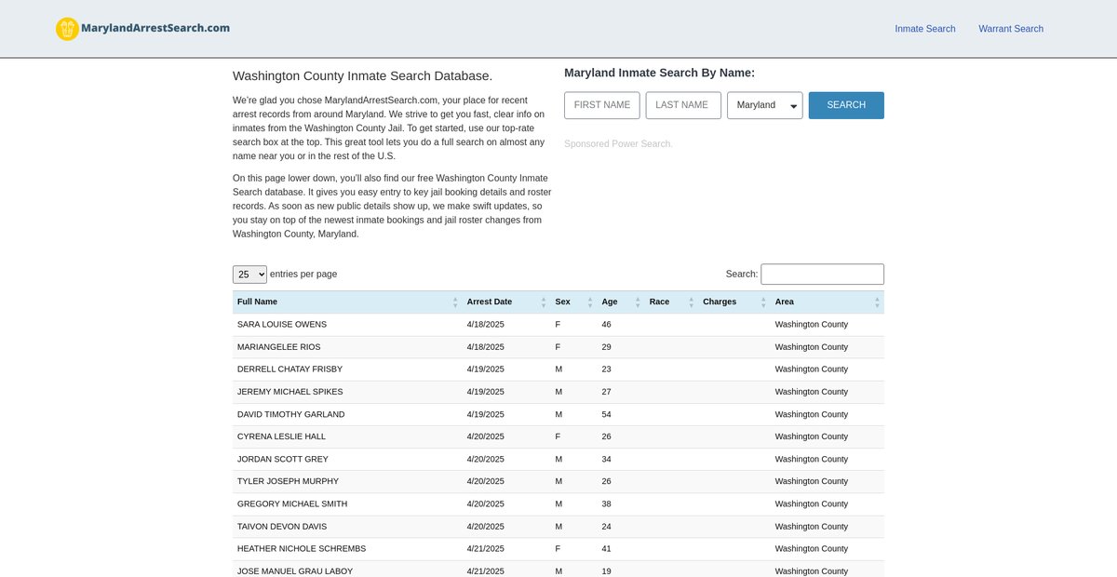The height and width of the screenshot is (577, 1117).
Task: Sort by Age column arrows
Action: (638, 302)
